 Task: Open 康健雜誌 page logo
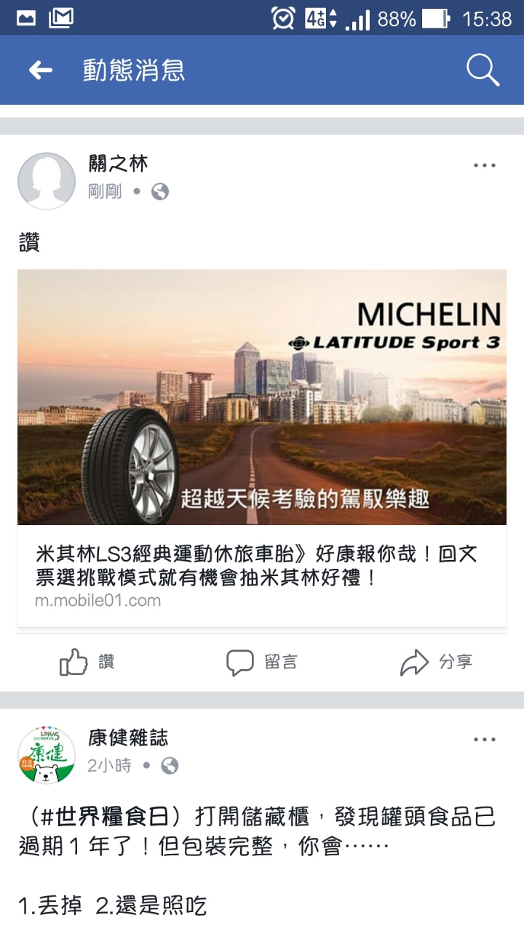tap(47, 755)
